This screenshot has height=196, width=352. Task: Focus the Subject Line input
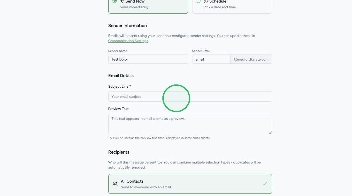(x=190, y=97)
